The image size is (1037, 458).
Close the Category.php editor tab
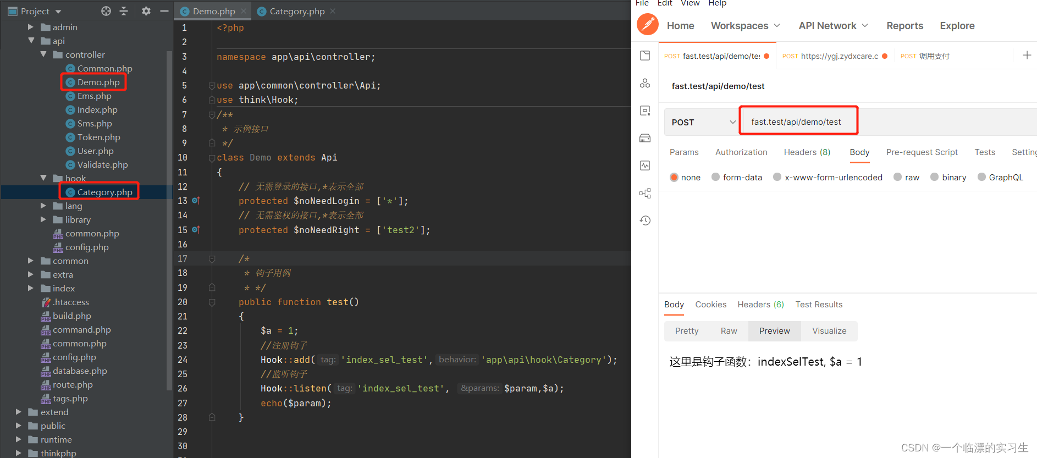pyautogui.click(x=333, y=11)
